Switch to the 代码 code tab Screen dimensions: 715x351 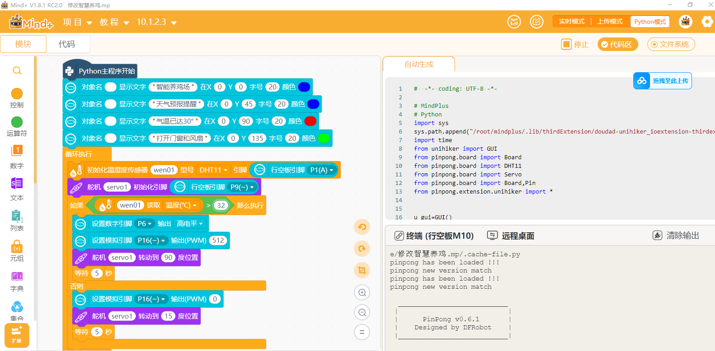[67, 44]
